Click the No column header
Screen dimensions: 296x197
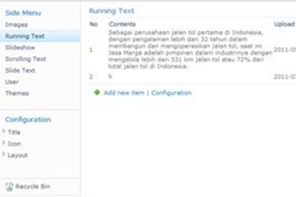93,24
